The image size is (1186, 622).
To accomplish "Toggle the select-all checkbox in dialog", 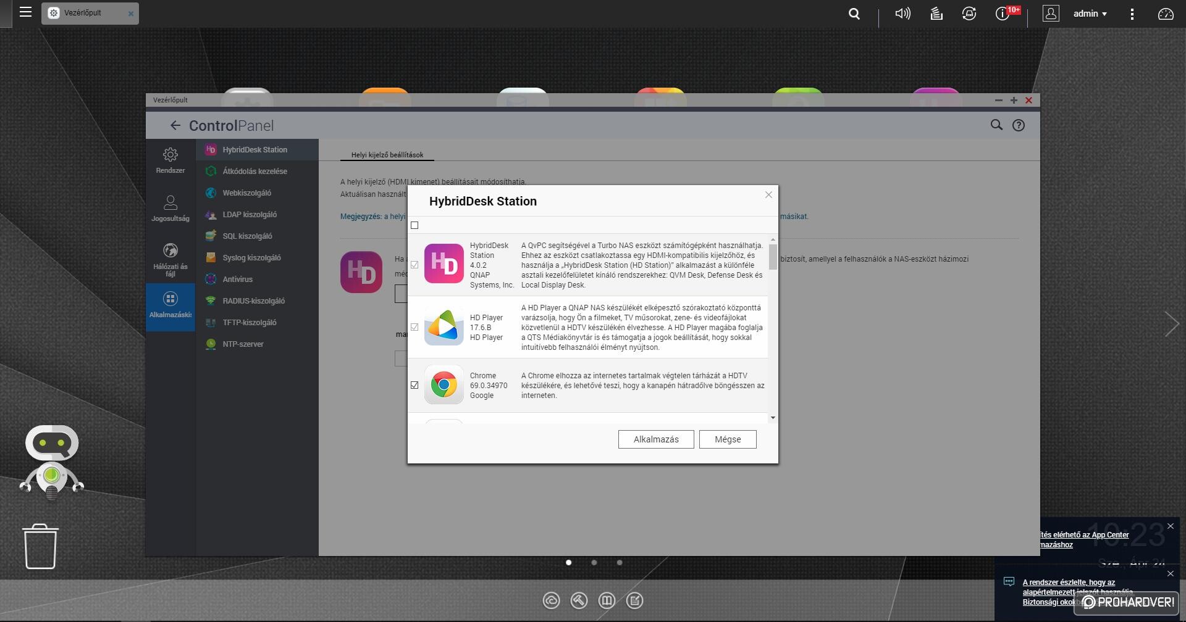I will click(x=414, y=225).
